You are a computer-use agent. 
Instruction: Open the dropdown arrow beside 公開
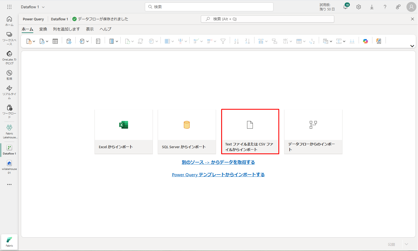tap(406, 244)
